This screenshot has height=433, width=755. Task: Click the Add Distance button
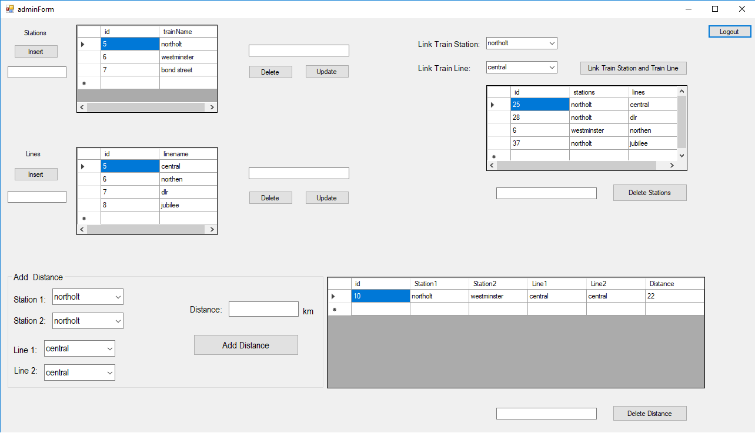click(246, 345)
